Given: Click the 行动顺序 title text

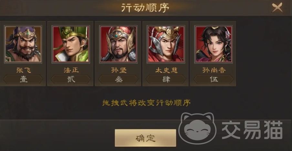Looking at the screenshot, I should click(145, 8).
